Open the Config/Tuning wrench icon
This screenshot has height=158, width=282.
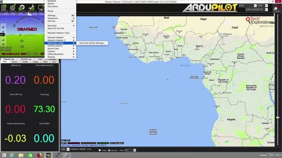pos(32,8)
